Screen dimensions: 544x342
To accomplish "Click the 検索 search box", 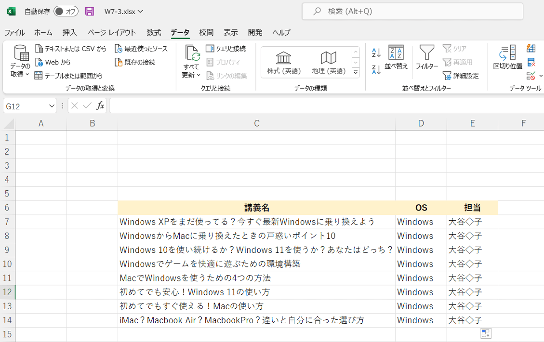I will tap(412, 11).
